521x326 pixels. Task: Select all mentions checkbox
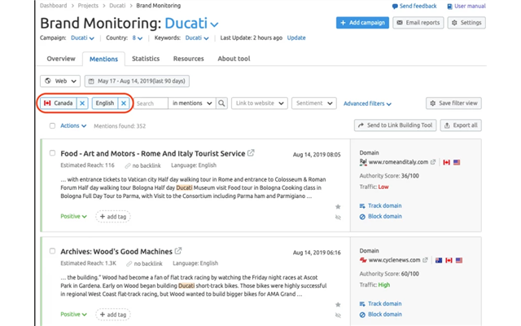(53, 126)
